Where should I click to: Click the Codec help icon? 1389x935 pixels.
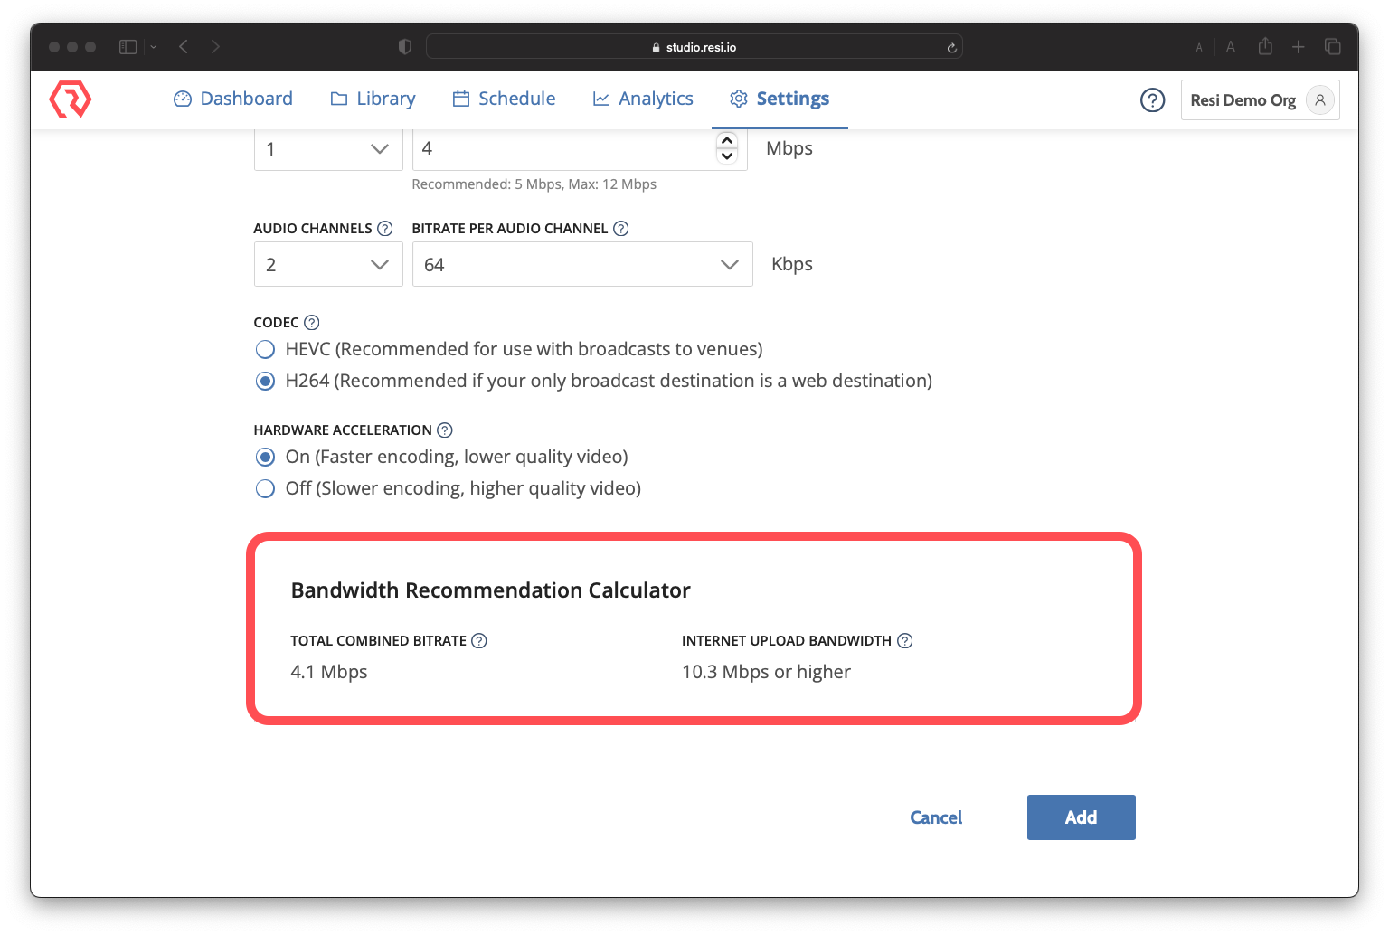point(312,323)
